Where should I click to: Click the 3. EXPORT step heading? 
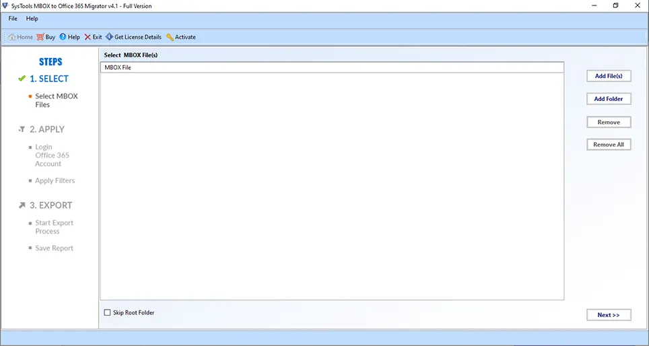51,205
